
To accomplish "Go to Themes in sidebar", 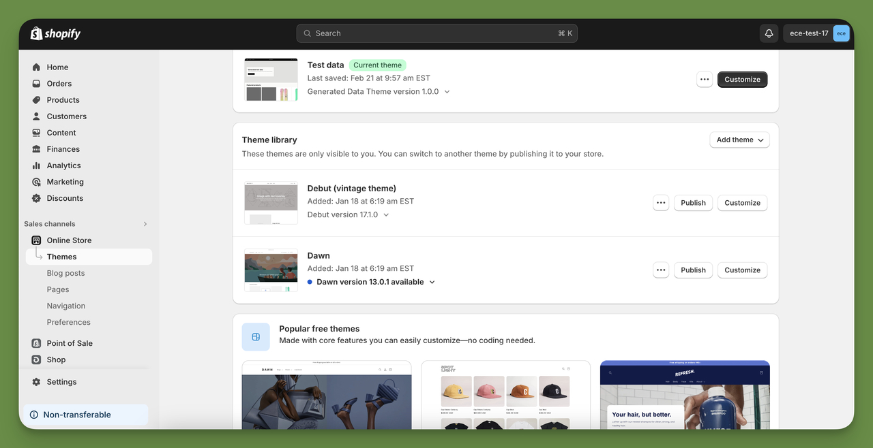I will click(x=89, y=257).
